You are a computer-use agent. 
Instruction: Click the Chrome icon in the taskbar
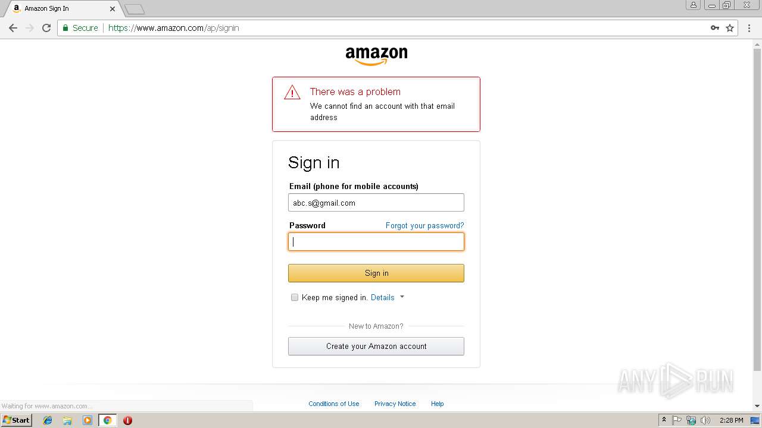[107, 420]
